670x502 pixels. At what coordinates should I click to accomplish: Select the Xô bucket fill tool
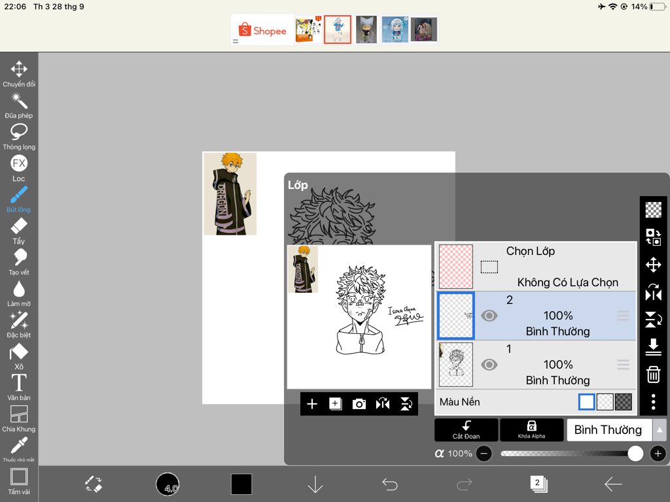coord(19,356)
